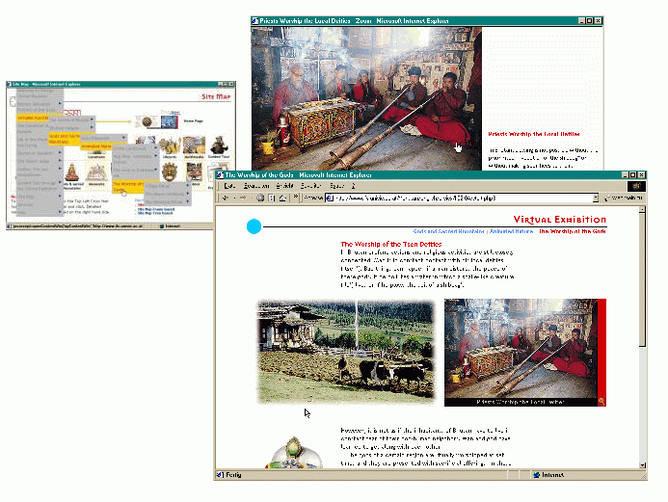Screen dimensions: 668x502
Task: Click the scroll-down arrow of the front window scrollbar
Action: coord(642,465)
